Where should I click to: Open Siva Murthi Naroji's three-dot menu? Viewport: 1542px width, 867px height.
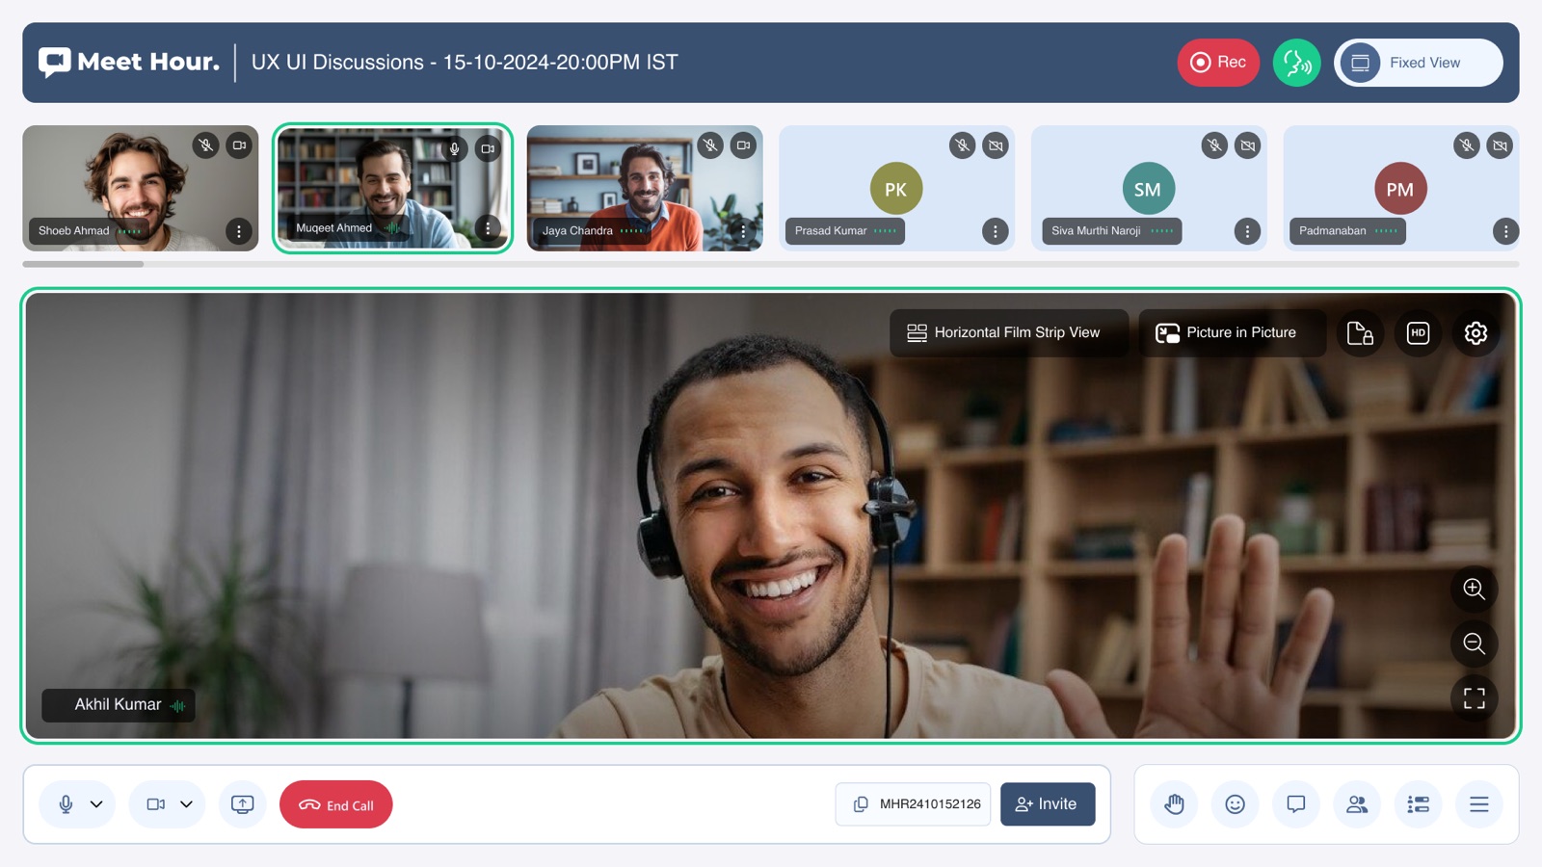1247,231
